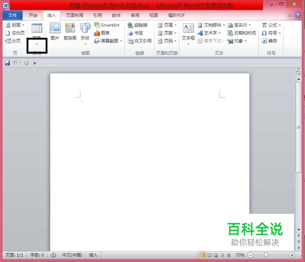This screenshot has height=262, width=305.
Task: Insert date and time (日期和时间)
Action: [242, 33]
